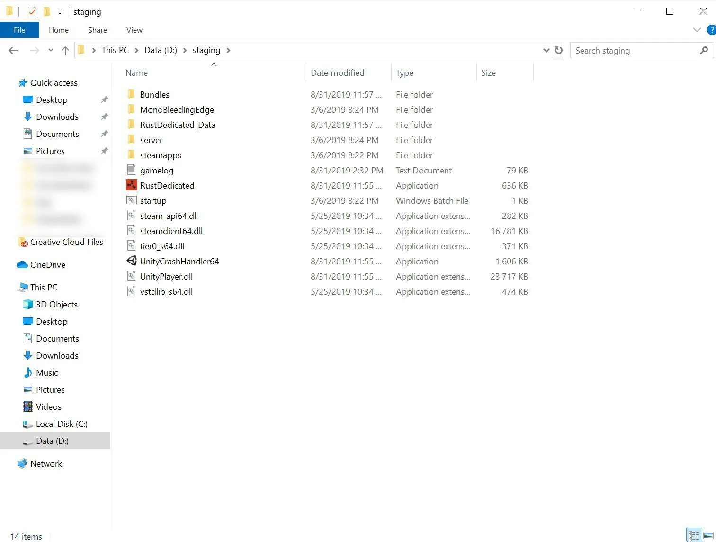Screen dimensions: 716x542
Task: Expand chevron after staging breadcrumb
Action: 228,50
